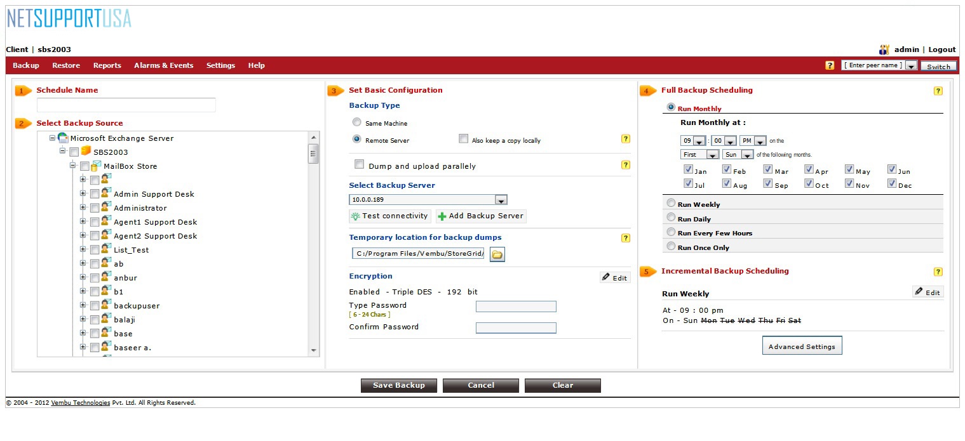The image size is (965, 441).
Task: Click help icon for Incremental Backup Scheduling
Action: click(938, 272)
